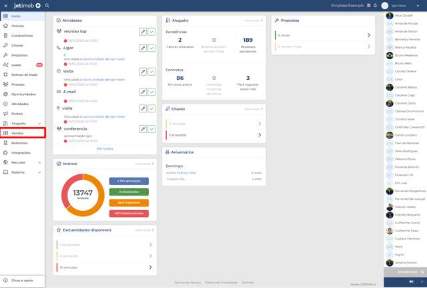Open Atividades in the sidebar
427x288 pixels.
pyautogui.click(x=22, y=104)
